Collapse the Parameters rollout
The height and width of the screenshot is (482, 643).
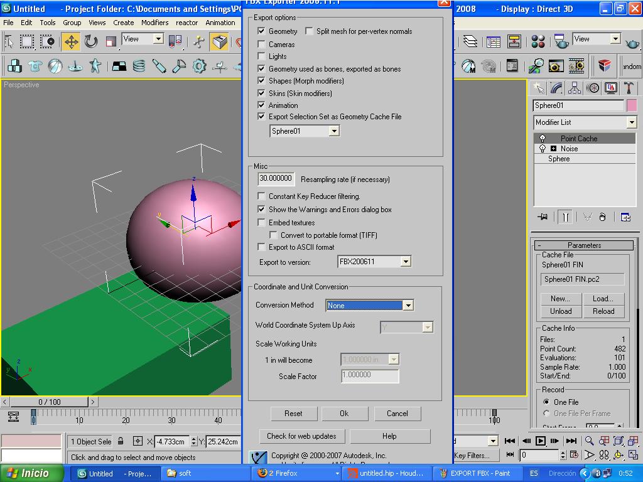[x=584, y=245]
